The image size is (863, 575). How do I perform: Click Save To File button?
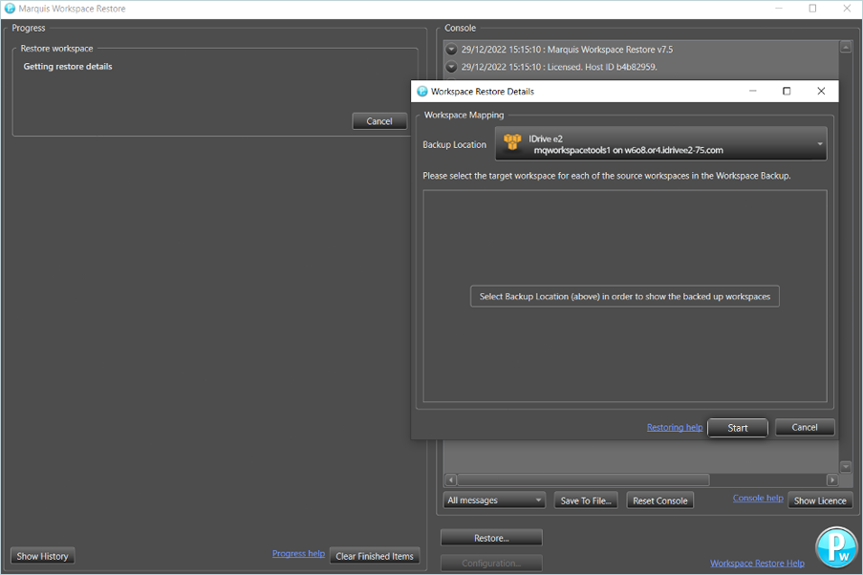586,500
